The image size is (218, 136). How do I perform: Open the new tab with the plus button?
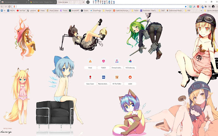coord(88,2)
